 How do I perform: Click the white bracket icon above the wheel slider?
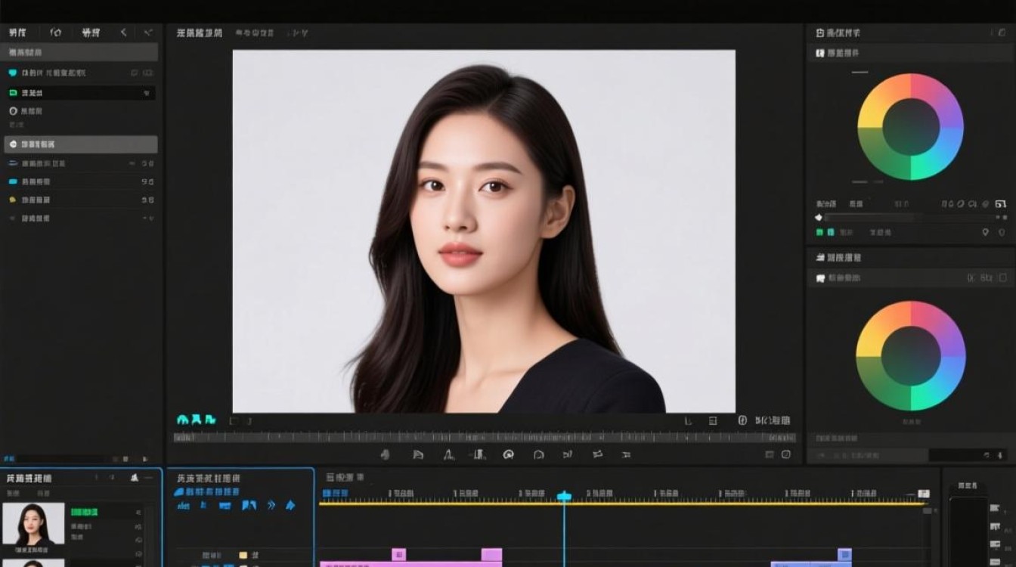pyautogui.click(x=1001, y=204)
